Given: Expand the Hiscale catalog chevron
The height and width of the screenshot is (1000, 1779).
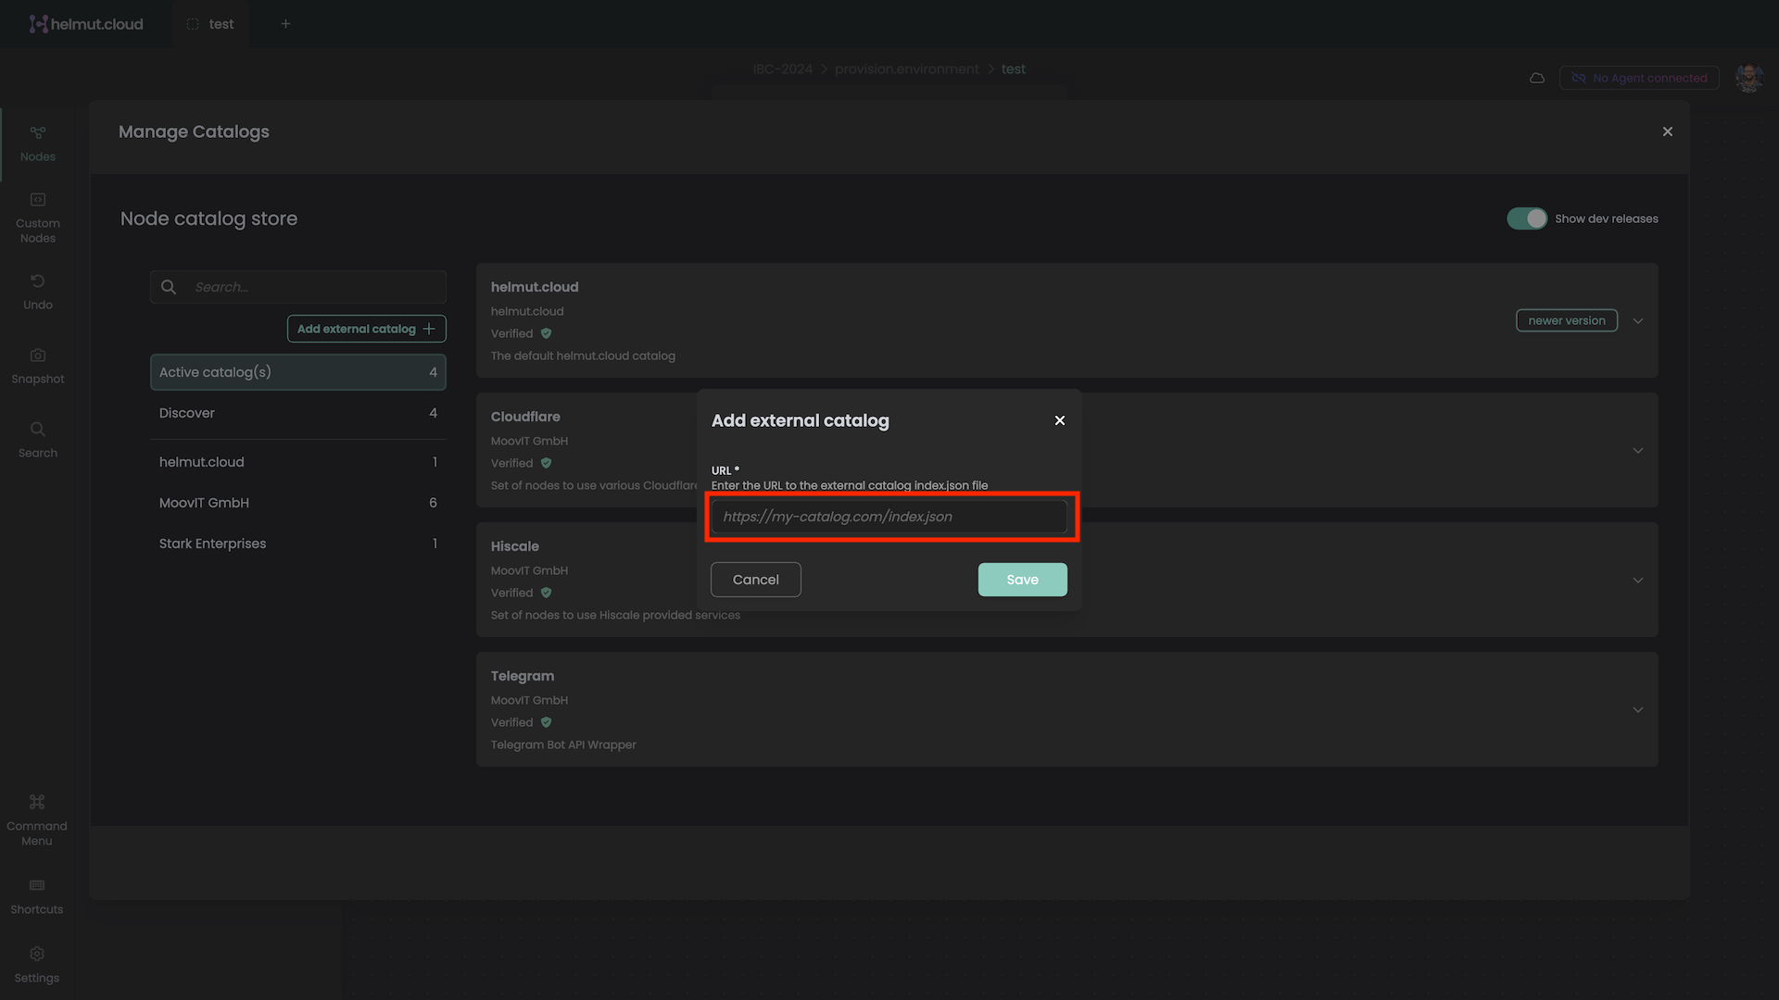Looking at the screenshot, I should 1637,580.
